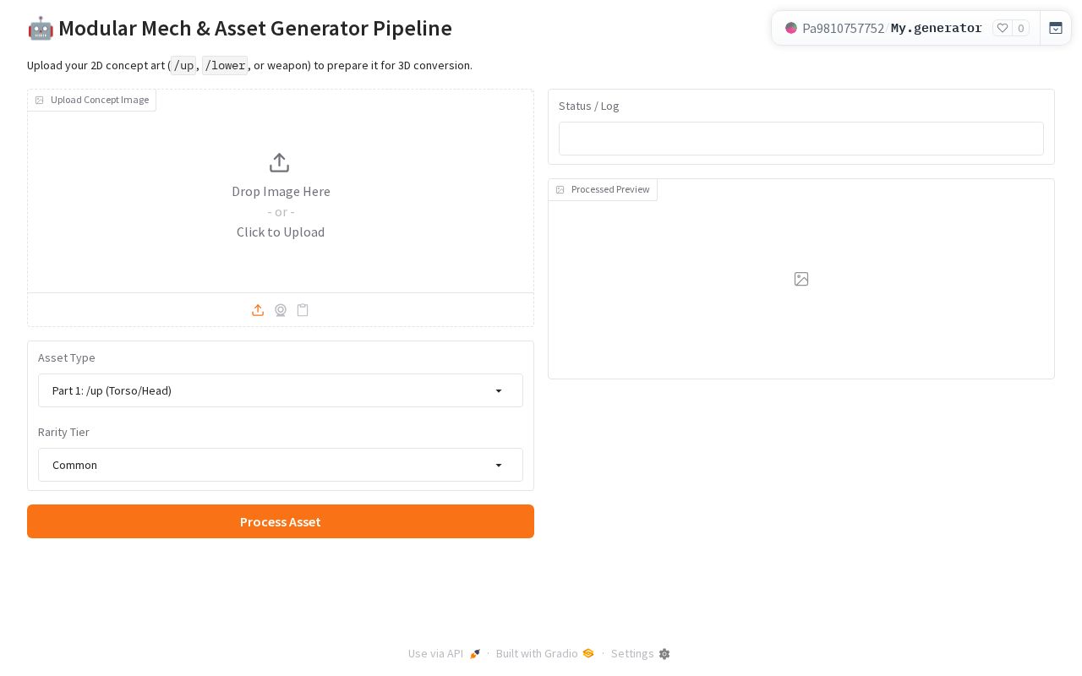Click the upload-file source icon
The image size is (1082, 676).
point(258,310)
